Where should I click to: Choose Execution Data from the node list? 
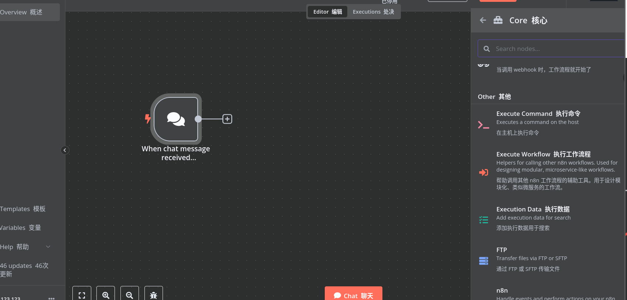548,218
